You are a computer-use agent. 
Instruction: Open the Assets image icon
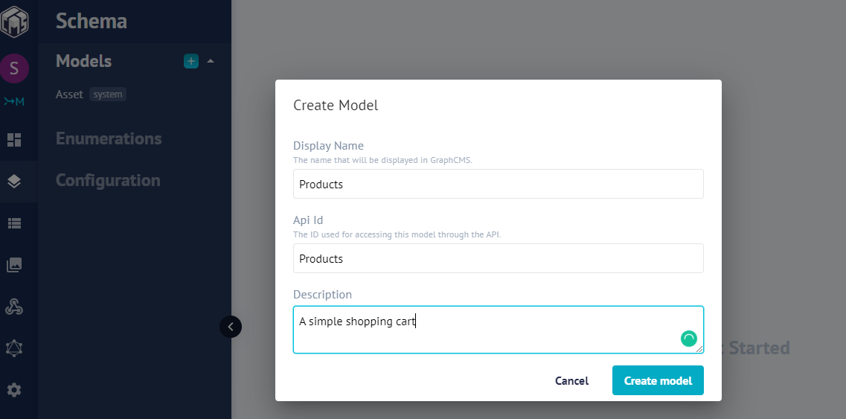pyautogui.click(x=14, y=265)
